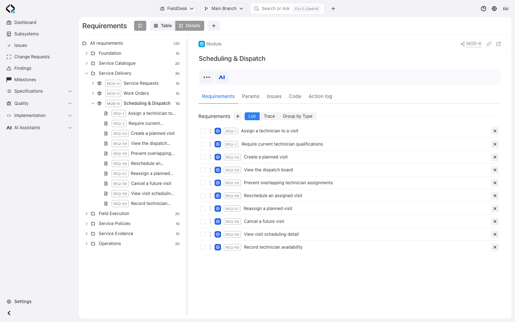This screenshot has width=515, height=322.
Task: Open kebab menu for REQ-54 row
Action: point(210,170)
